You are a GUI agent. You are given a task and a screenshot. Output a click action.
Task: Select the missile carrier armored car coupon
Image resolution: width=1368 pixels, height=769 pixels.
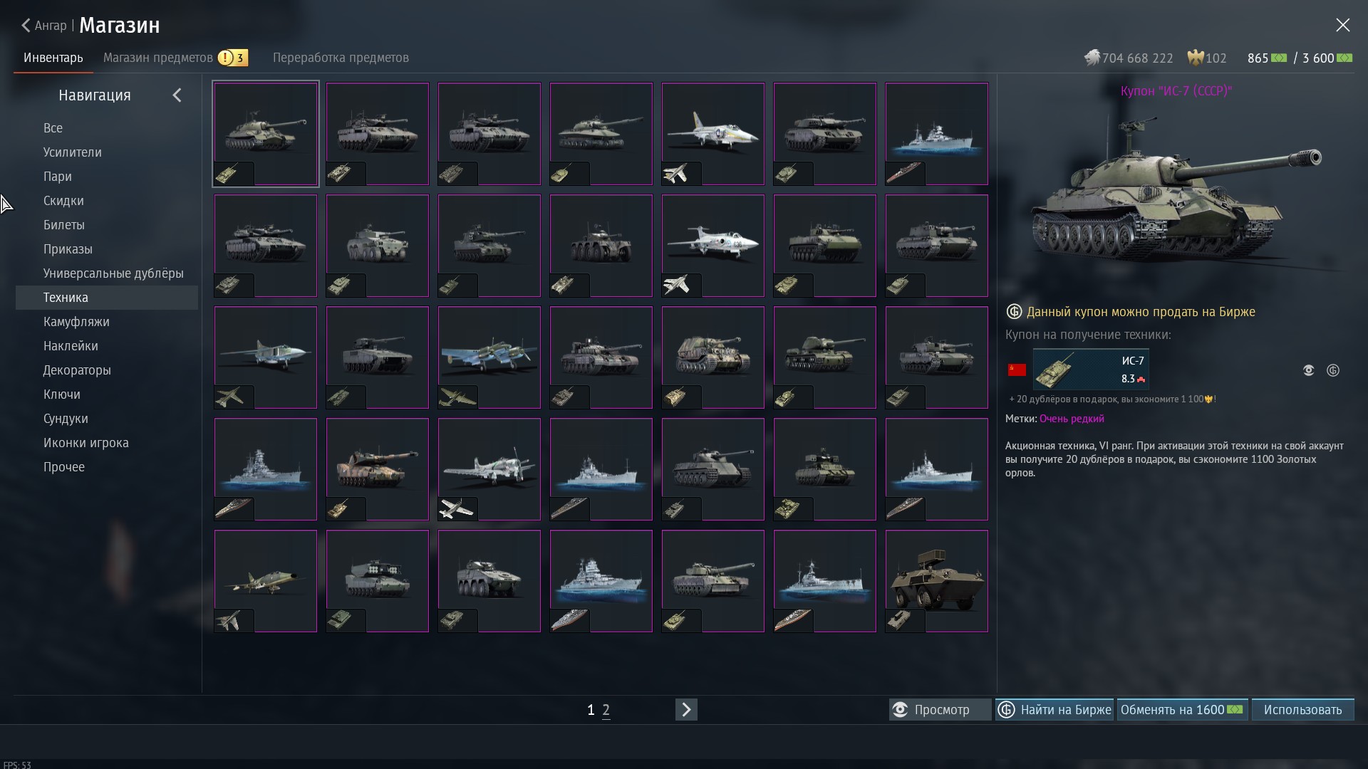(937, 581)
